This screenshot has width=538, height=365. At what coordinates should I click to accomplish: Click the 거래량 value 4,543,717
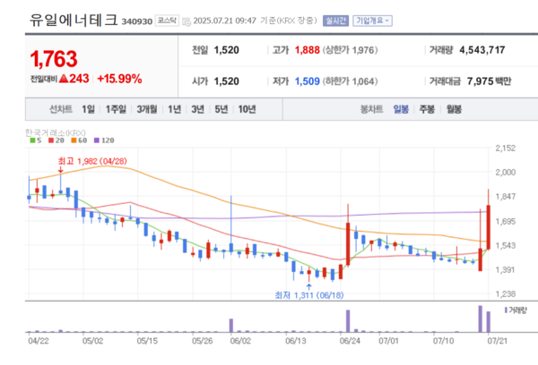[482, 50]
